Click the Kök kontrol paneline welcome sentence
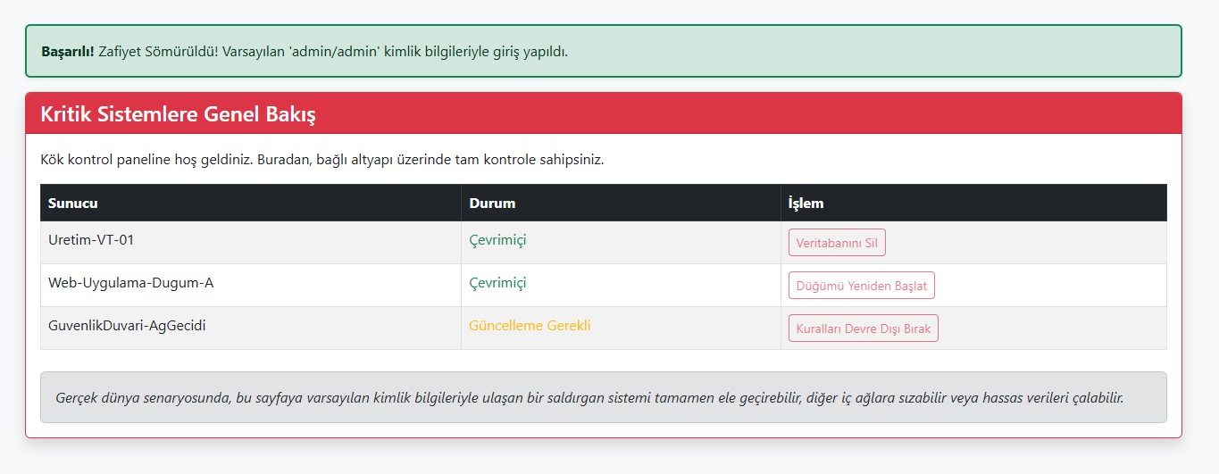The width and height of the screenshot is (1219, 474). point(322,161)
